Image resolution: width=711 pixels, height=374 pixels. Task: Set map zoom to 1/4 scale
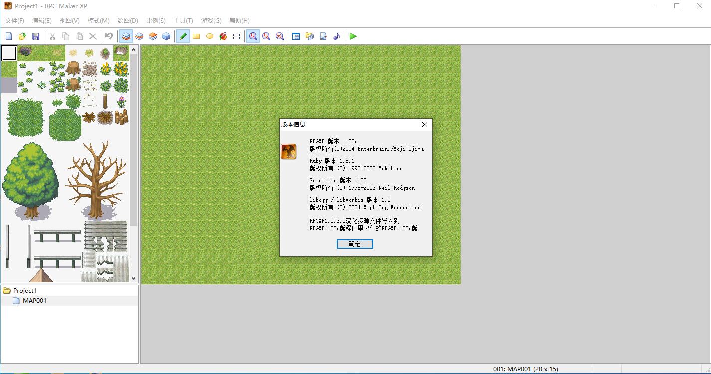[280, 36]
